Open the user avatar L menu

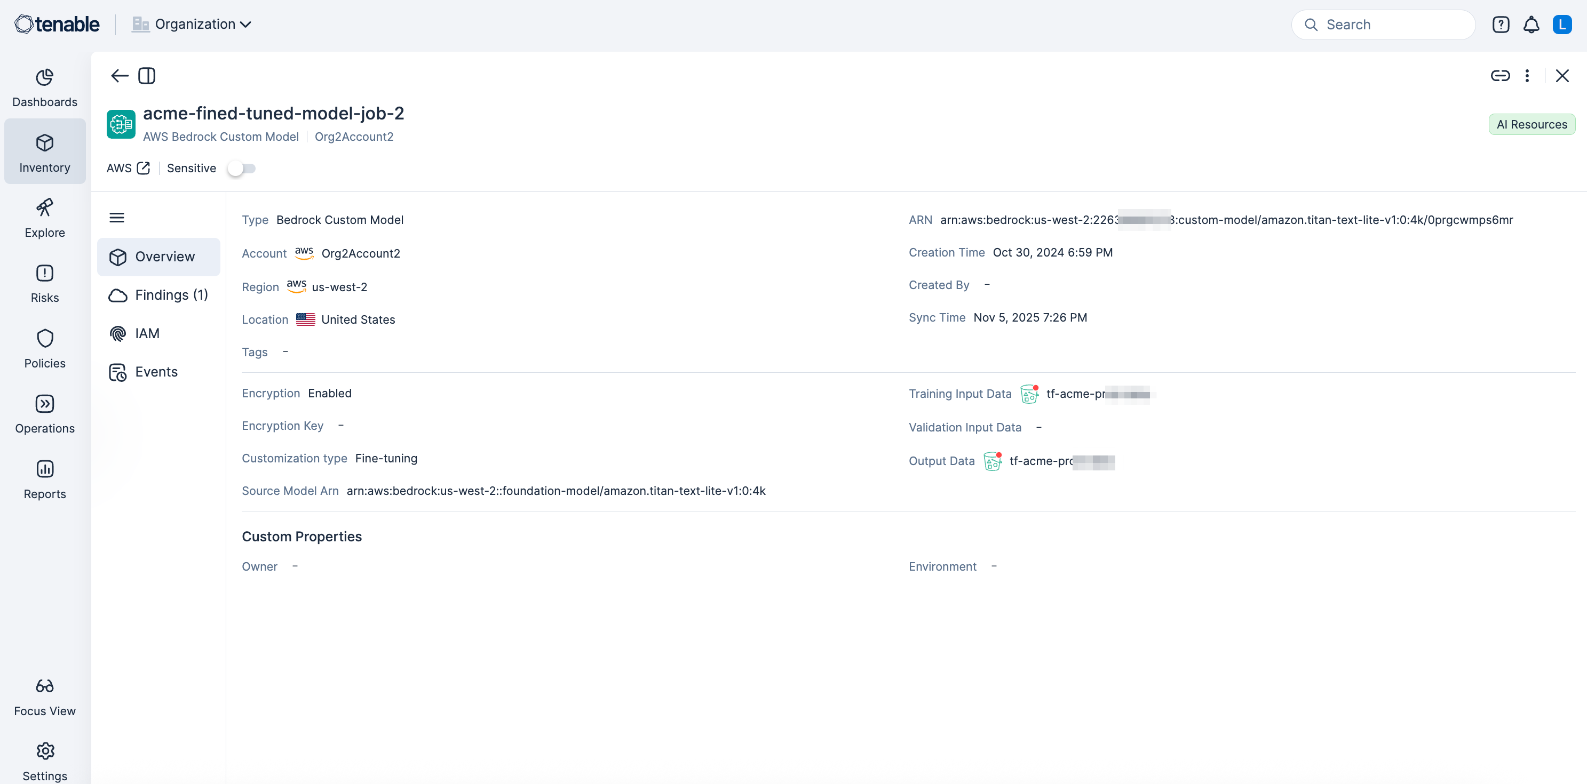pyautogui.click(x=1562, y=25)
